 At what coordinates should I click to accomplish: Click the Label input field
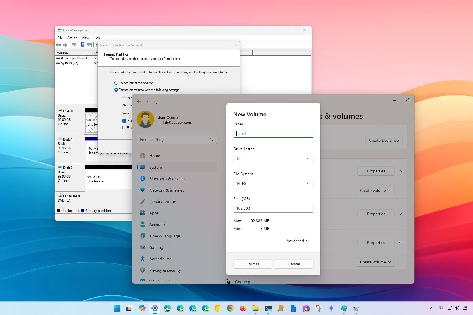pyautogui.click(x=273, y=133)
